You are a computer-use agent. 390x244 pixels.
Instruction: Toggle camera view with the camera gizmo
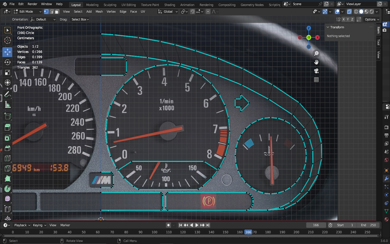click(x=316, y=71)
